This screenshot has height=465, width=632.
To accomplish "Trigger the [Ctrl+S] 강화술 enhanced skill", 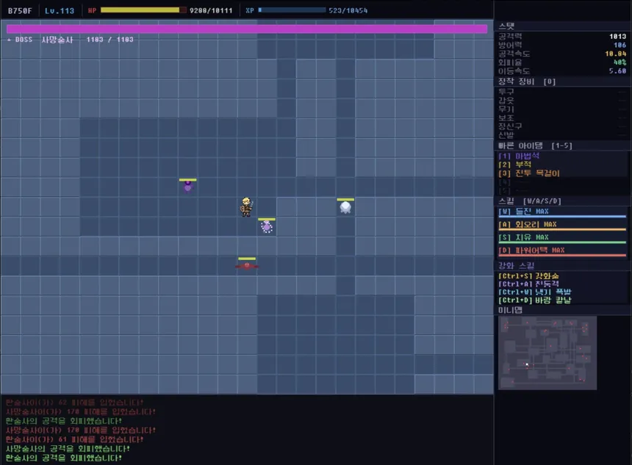I will pos(528,276).
